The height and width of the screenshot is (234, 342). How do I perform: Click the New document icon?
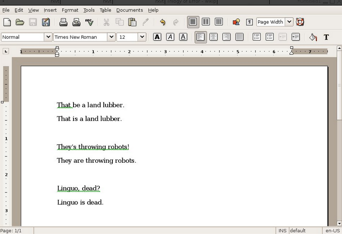click(x=7, y=22)
